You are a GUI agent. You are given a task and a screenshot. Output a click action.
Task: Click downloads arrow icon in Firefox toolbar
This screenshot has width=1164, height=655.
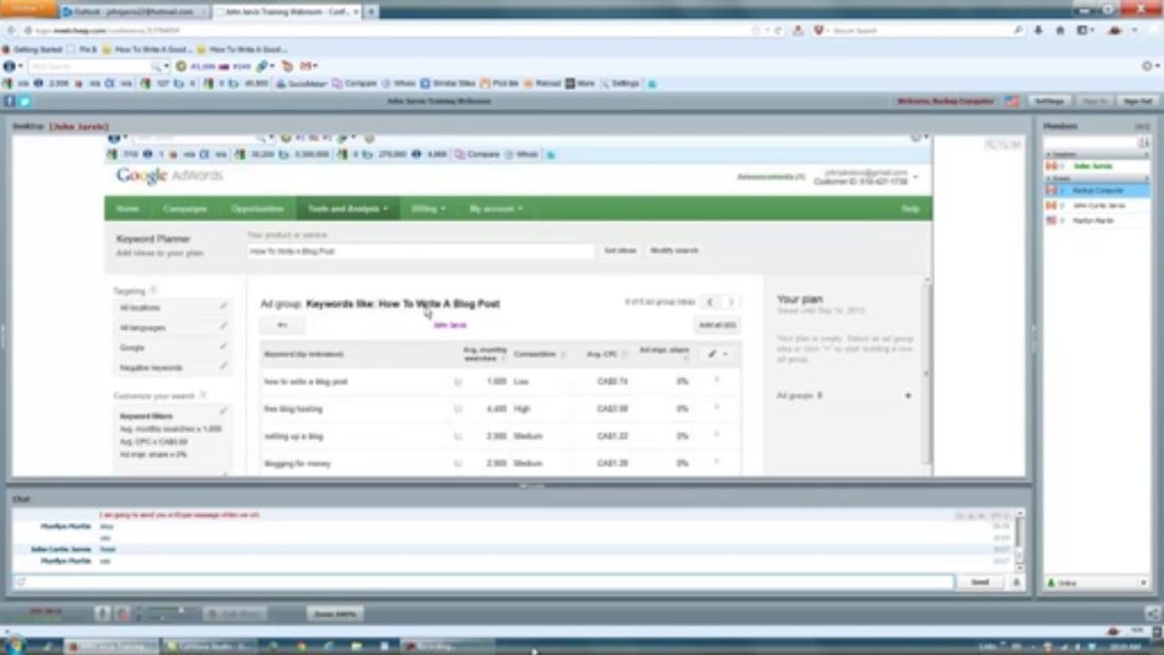click(1038, 30)
